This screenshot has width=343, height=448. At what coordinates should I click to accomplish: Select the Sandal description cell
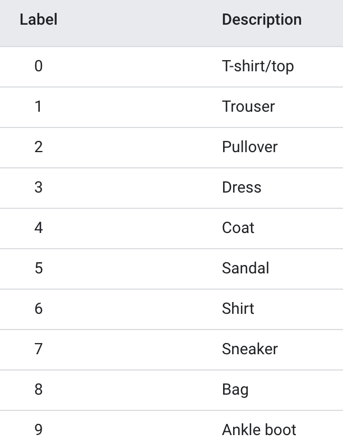tap(245, 268)
